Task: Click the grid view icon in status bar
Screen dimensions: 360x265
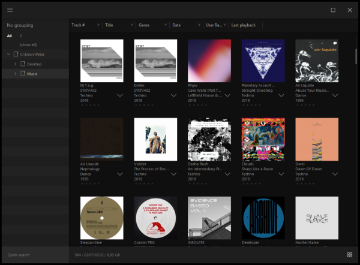Action: coord(349,255)
